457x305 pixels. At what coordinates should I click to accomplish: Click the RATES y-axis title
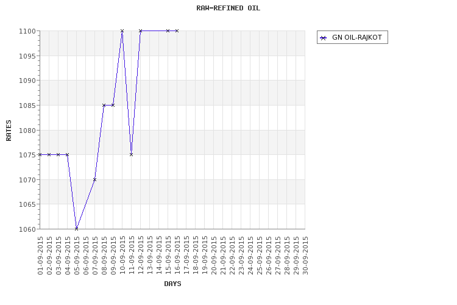click(x=9, y=130)
